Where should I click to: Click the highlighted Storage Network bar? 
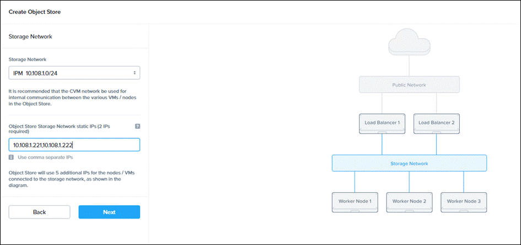pos(409,164)
